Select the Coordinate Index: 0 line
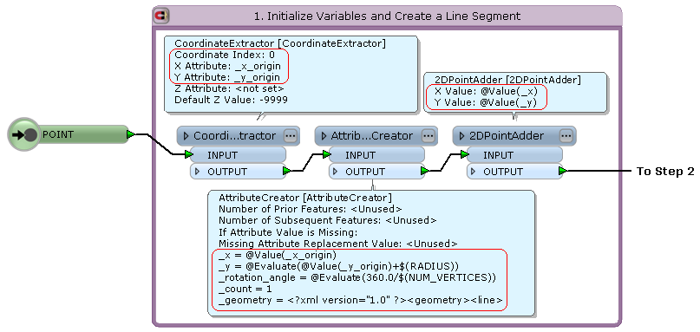The width and height of the screenshot is (700, 332). (x=225, y=55)
